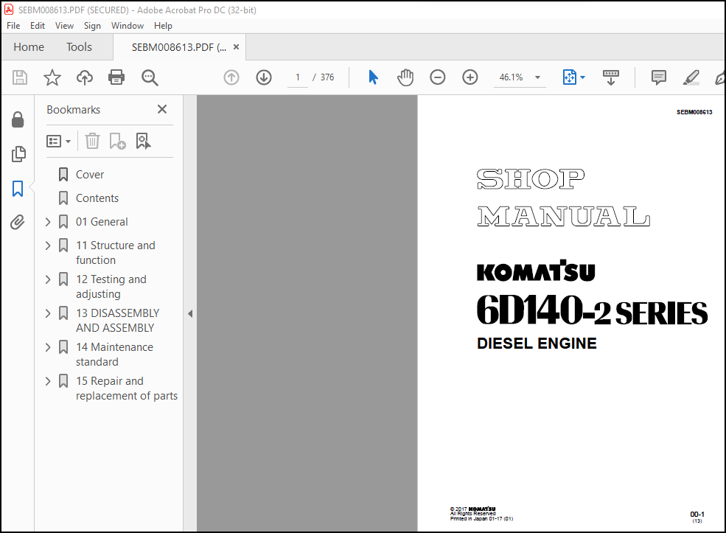
Task: Close the SEBM008613.PDF tab
Action: (236, 46)
